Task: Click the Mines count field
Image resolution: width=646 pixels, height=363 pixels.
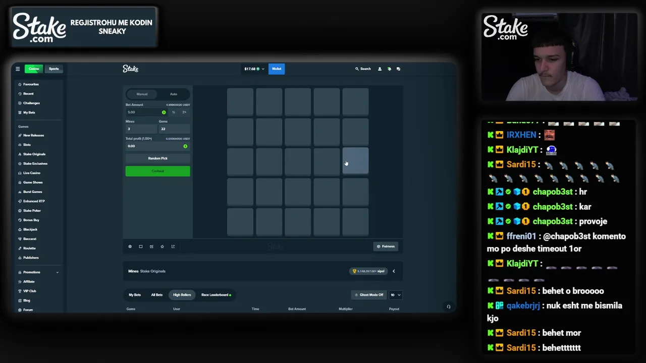Action: (x=141, y=129)
